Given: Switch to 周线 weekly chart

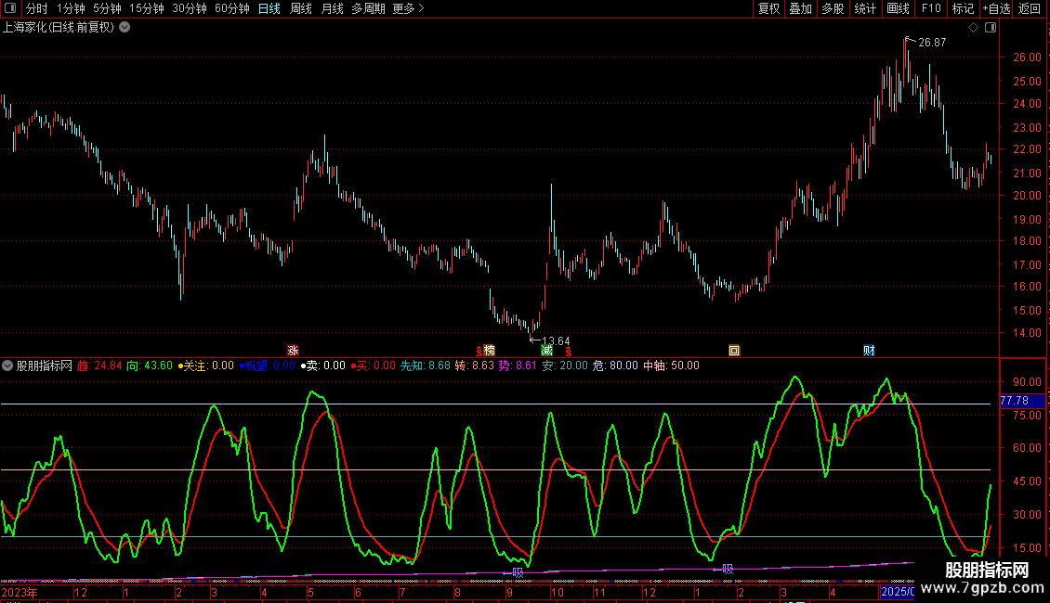Looking at the screenshot, I should 301,8.
